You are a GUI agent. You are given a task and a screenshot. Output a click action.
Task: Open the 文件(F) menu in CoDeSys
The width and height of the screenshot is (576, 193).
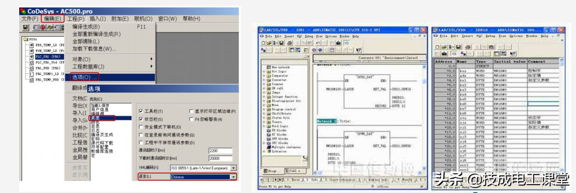coord(30,19)
